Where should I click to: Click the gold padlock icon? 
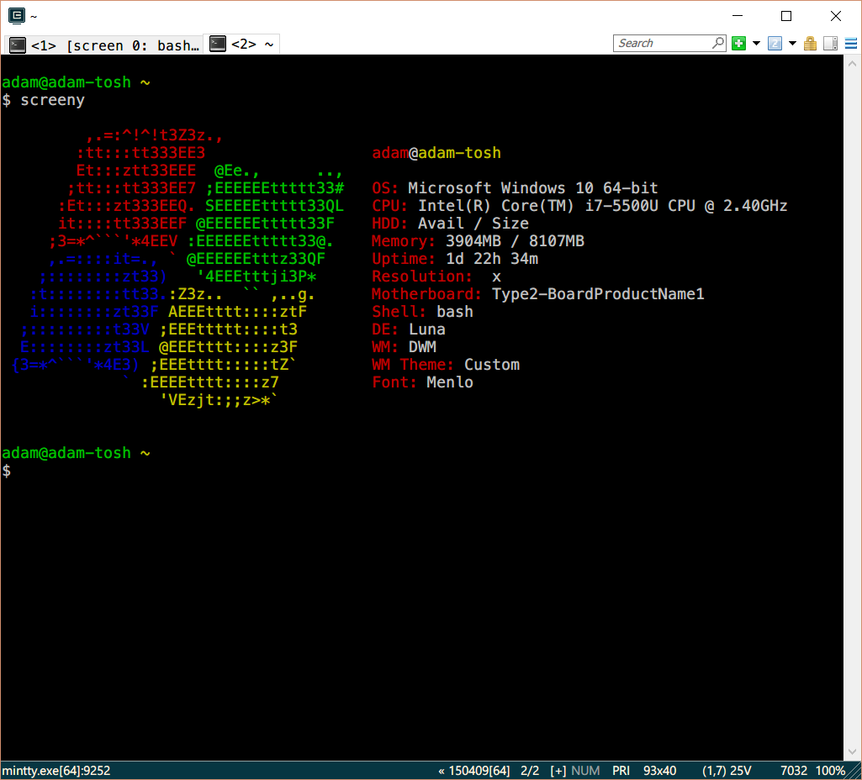810,44
